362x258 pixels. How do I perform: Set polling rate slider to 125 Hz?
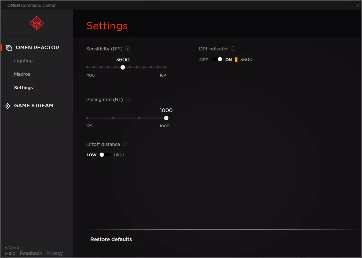(x=87, y=118)
